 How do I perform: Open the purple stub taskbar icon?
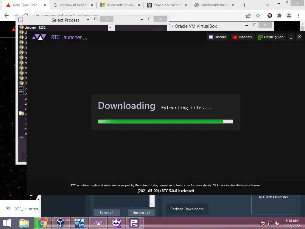point(134,223)
